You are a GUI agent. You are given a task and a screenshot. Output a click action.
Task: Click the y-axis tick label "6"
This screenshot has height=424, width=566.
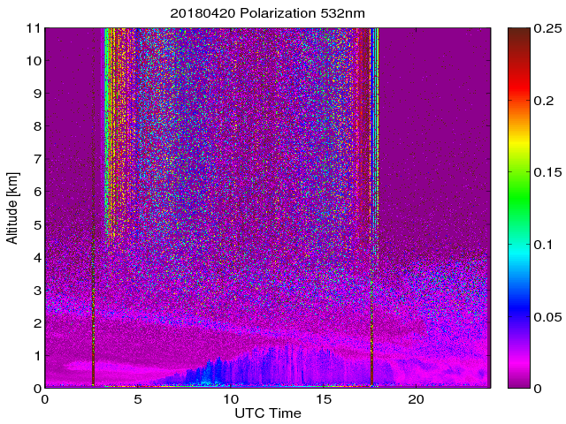click(x=35, y=192)
